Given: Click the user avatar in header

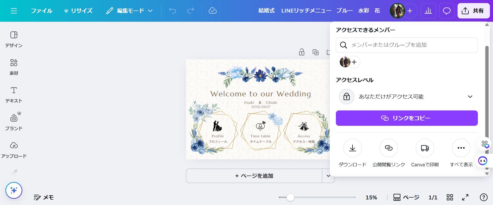Looking at the screenshot, I should tap(397, 11).
